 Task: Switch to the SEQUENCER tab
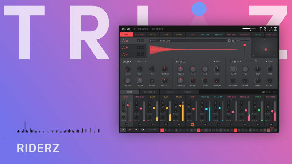tap(141, 29)
